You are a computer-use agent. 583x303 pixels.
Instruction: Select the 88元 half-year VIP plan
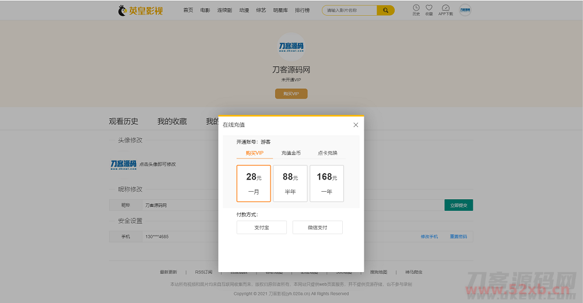[290, 183]
